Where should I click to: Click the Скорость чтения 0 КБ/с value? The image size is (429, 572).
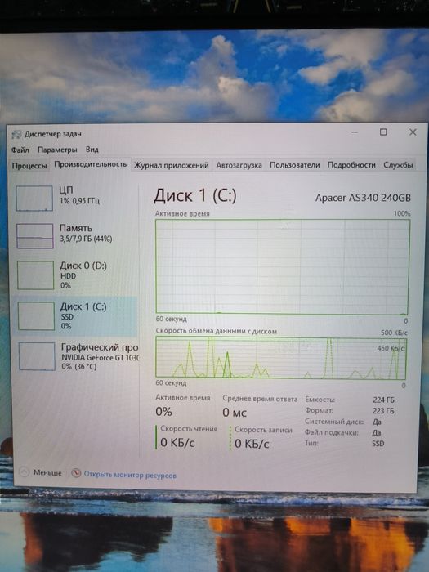177,443
